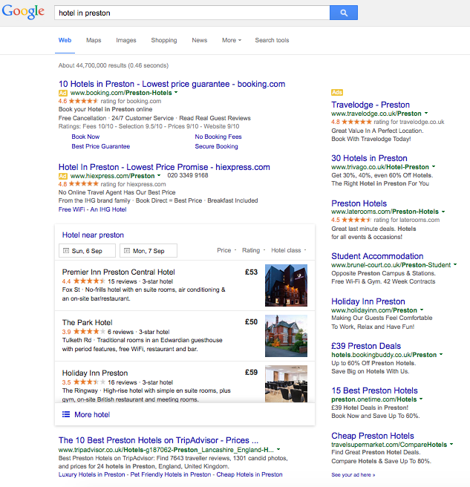Click the list icon beside More hotel

click(x=66, y=414)
